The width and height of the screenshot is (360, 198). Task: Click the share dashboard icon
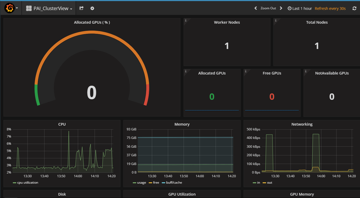81,8
